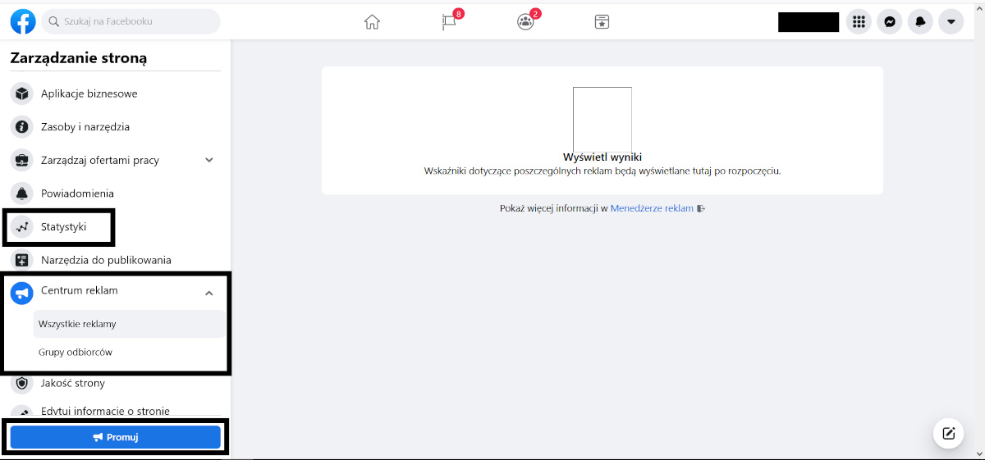Collapse the Centrum reklam section
The width and height of the screenshot is (985, 460).
[x=209, y=293]
